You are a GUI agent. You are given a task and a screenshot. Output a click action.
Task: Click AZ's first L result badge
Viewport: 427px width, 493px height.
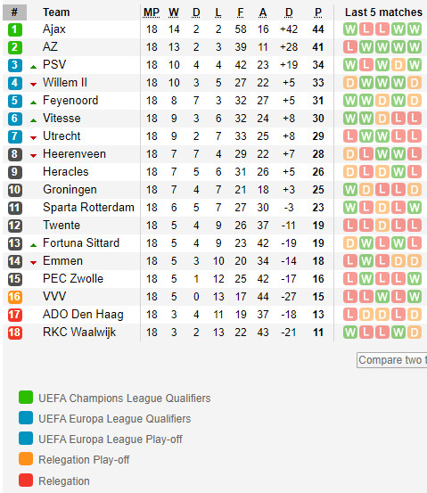(x=350, y=47)
